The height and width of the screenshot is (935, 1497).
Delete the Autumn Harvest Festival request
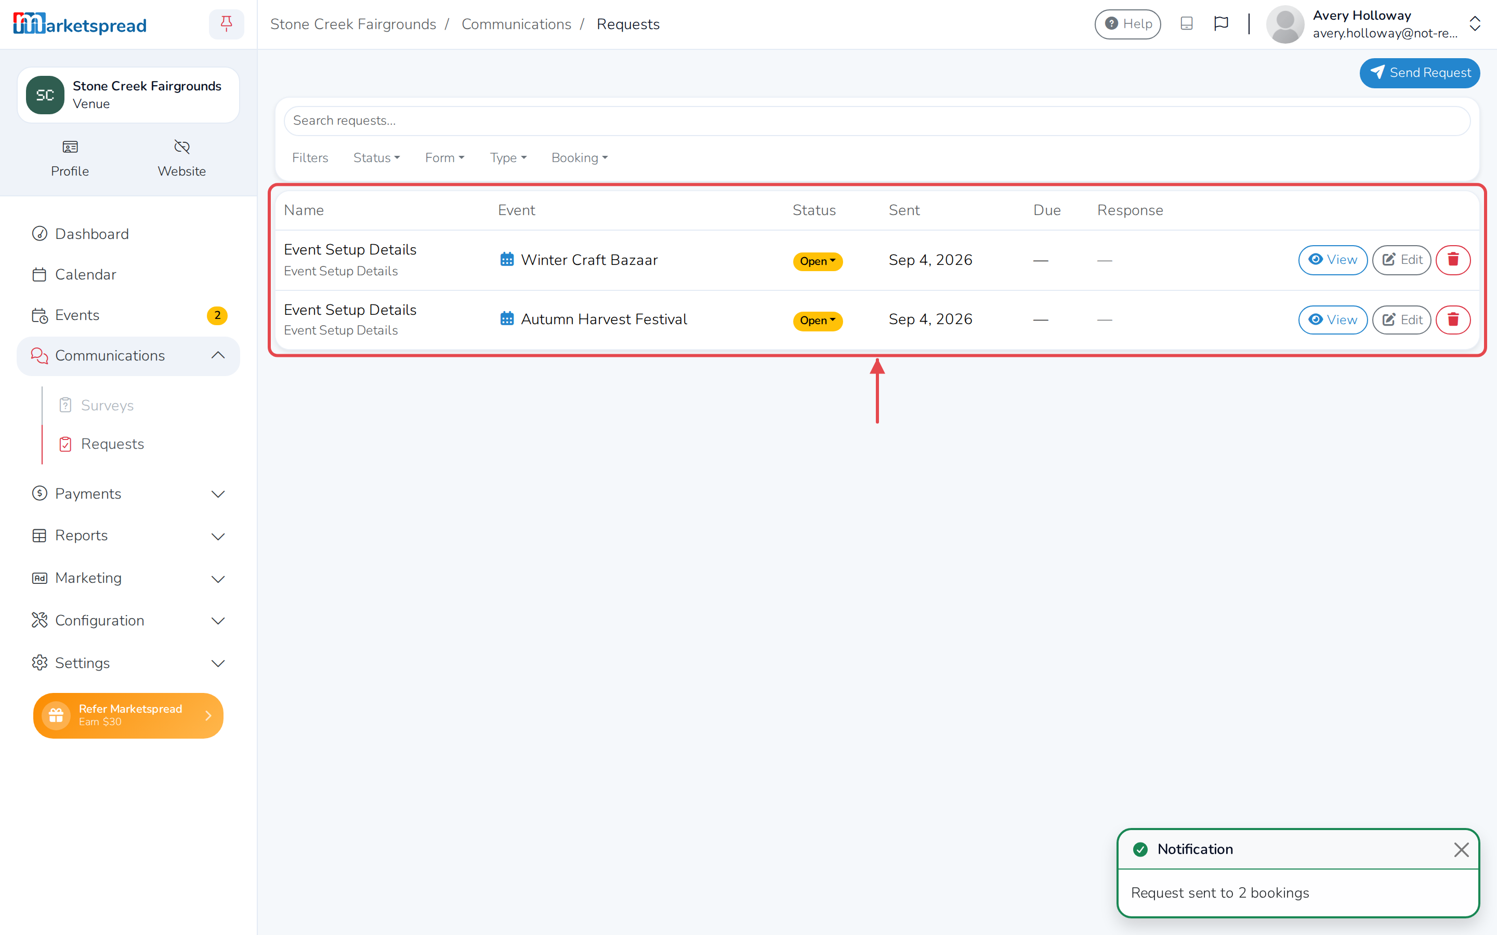1452,319
